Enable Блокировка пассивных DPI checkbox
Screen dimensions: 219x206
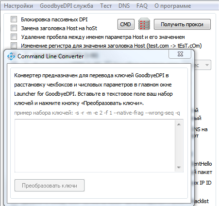click(14, 19)
